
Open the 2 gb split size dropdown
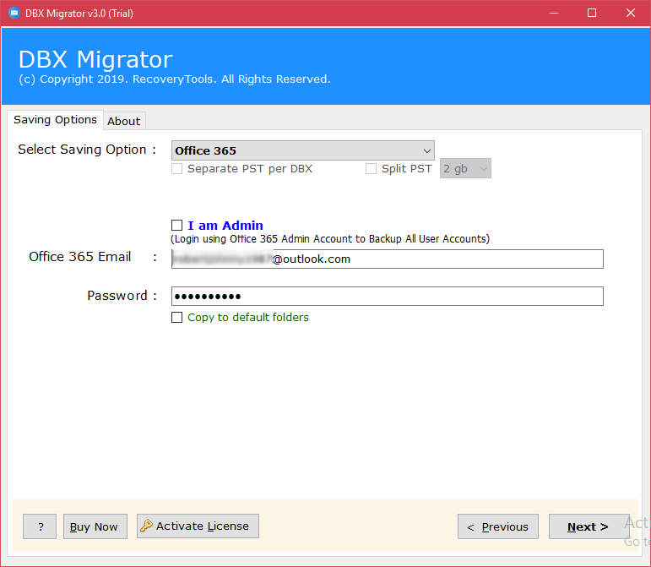coord(465,169)
